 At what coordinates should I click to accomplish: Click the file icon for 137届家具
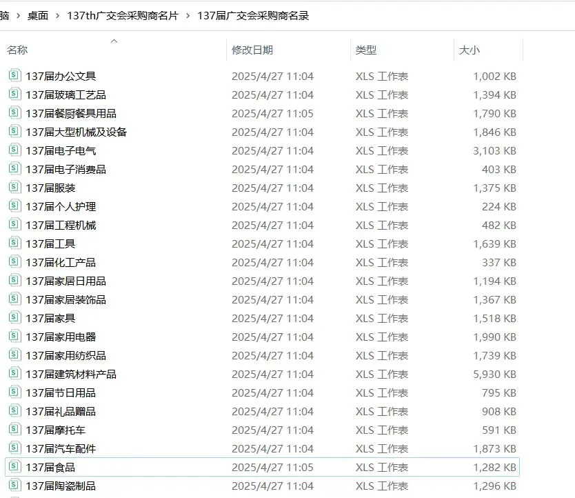(x=14, y=318)
